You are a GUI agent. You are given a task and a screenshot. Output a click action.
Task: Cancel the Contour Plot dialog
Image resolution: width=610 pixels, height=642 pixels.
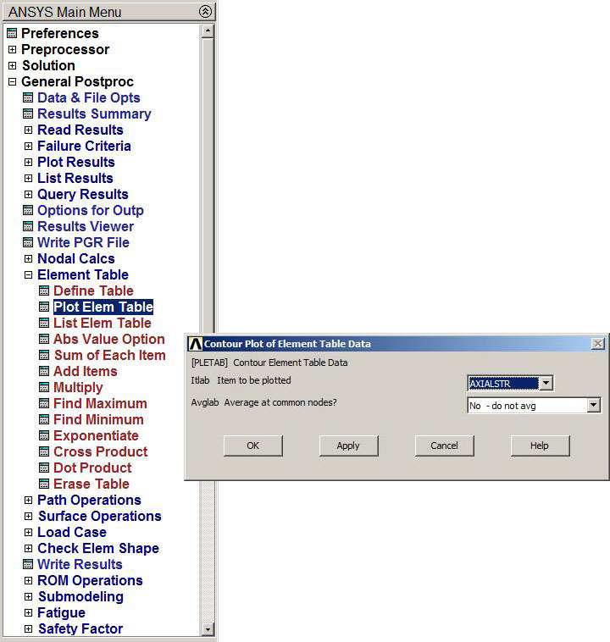coord(444,446)
